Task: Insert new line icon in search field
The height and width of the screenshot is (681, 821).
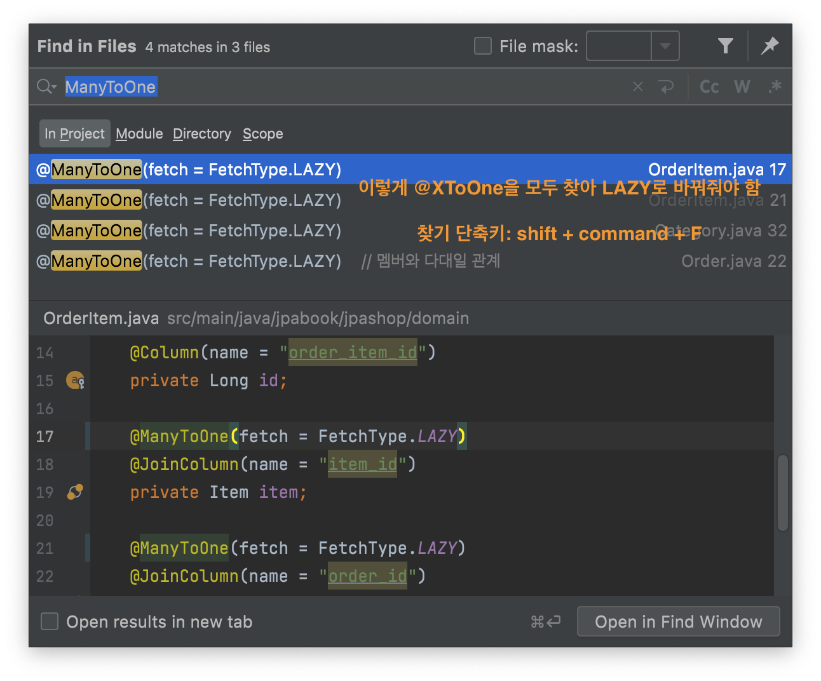Action: point(667,87)
